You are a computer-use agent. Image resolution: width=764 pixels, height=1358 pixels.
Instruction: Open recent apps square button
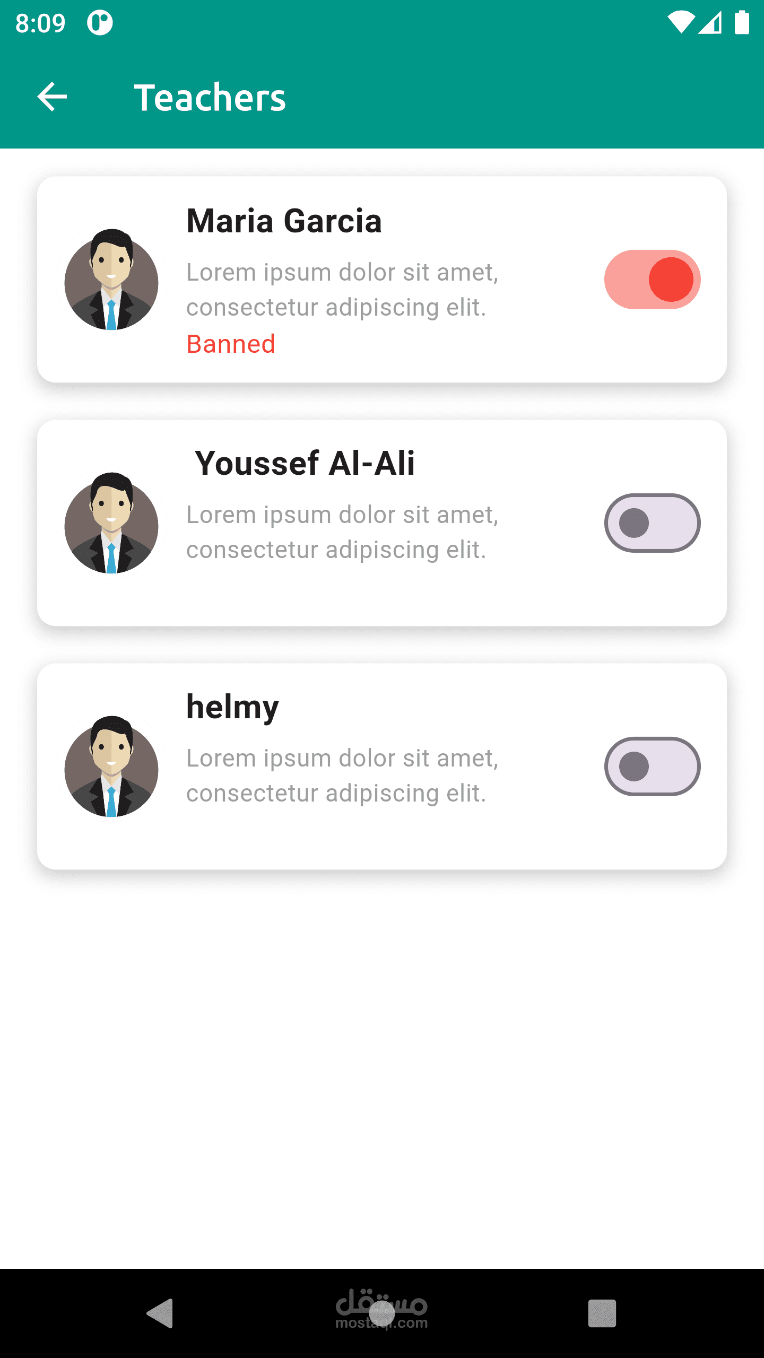click(x=602, y=1313)
